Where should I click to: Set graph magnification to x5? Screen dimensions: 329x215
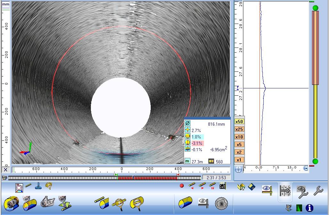239,145
